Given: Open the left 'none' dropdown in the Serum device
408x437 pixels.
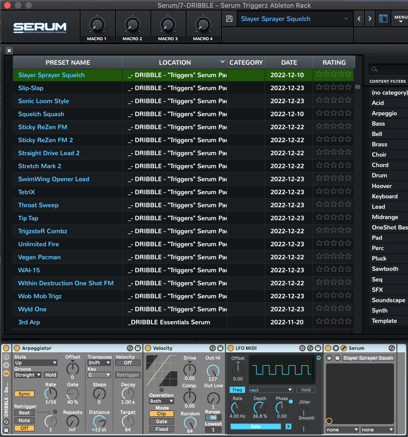Looking at the screenshot, I should coord(342,430).
